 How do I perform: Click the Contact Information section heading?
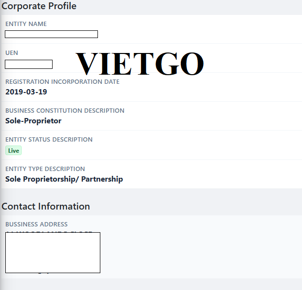click(46, 206)
